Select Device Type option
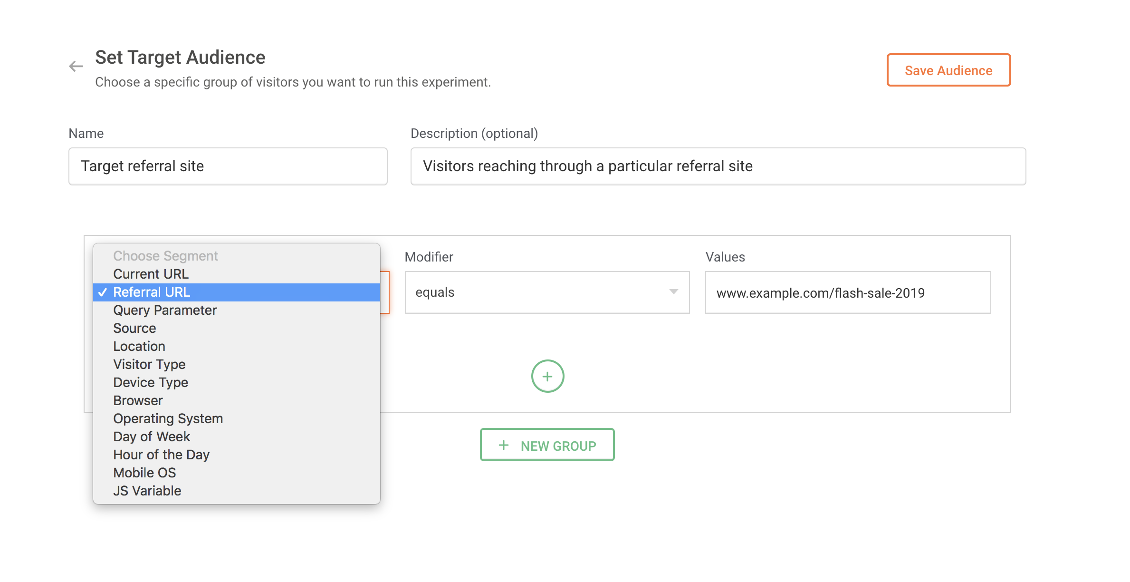The height and width of the screenshot is (582, 1130). (150, 383)
